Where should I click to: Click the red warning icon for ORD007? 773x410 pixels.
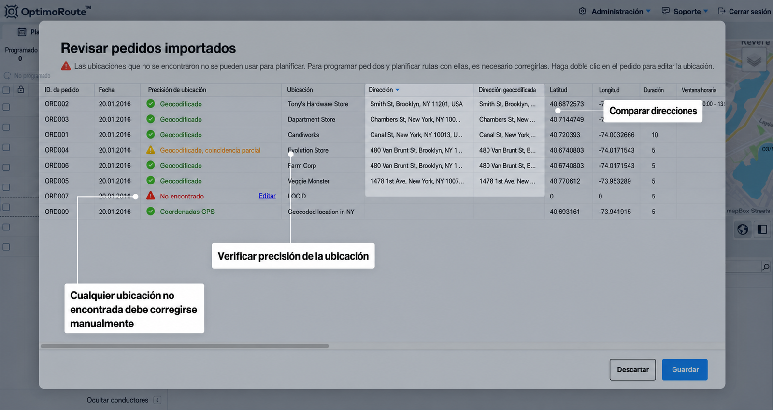[151, 196]
